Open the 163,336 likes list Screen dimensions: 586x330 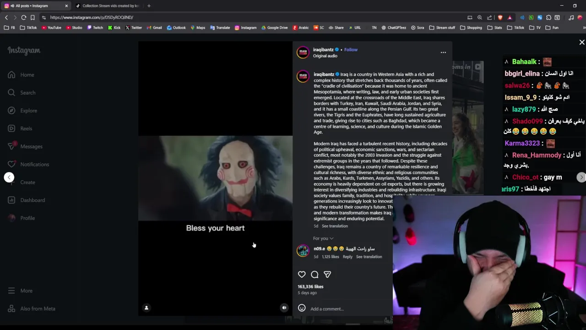coord(310,286)
